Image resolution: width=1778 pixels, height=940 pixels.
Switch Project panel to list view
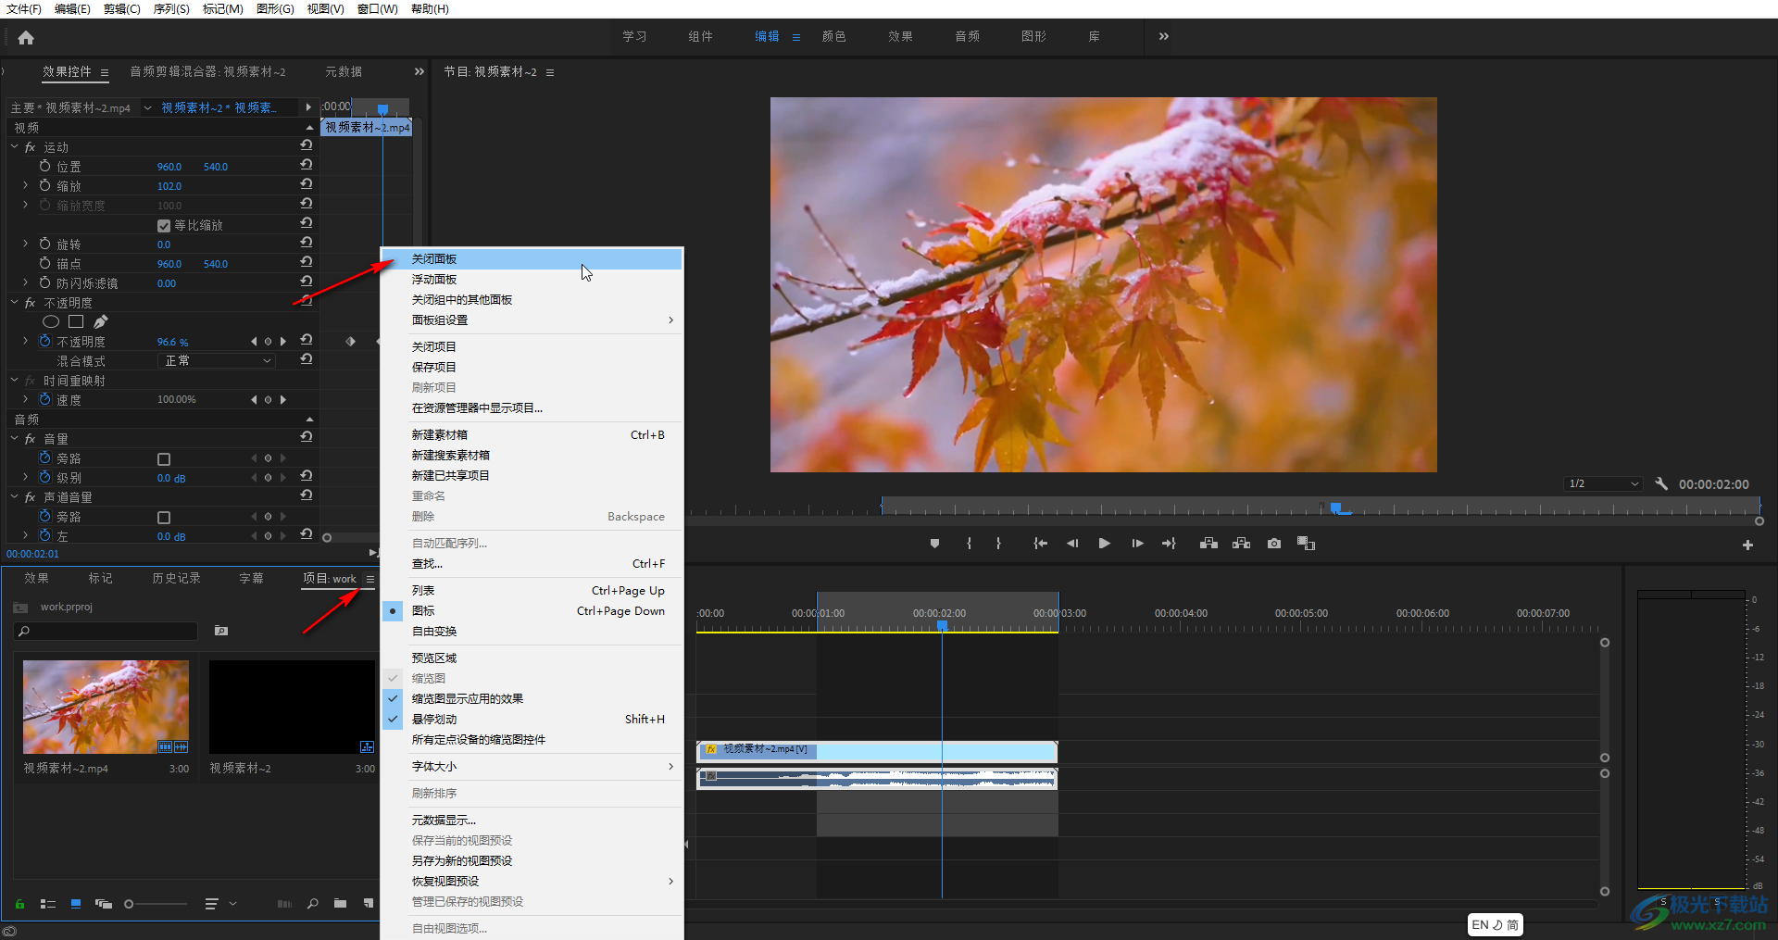48,904
